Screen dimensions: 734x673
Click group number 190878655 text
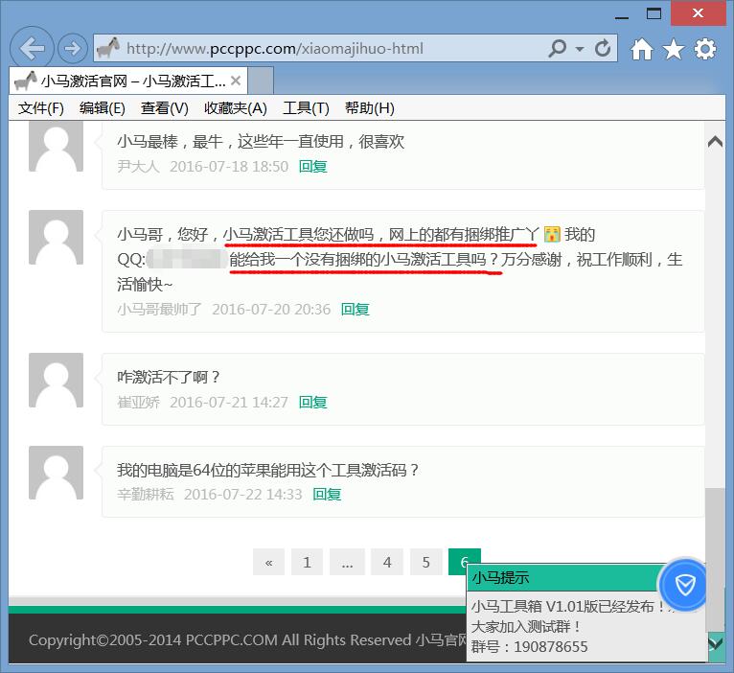click(551, 647)
